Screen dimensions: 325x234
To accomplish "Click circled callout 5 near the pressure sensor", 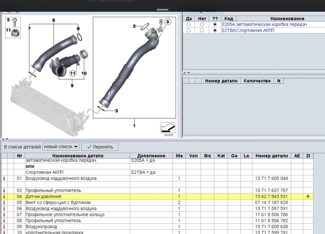I will [168, 22].
